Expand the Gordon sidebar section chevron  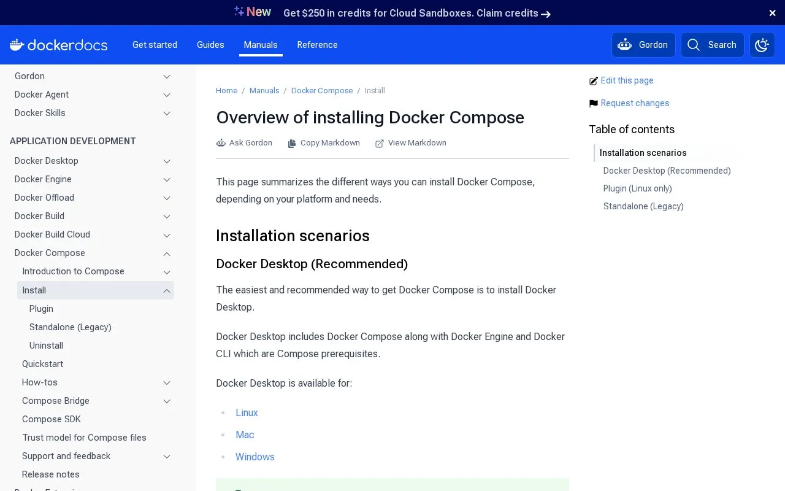pos(167,77)
